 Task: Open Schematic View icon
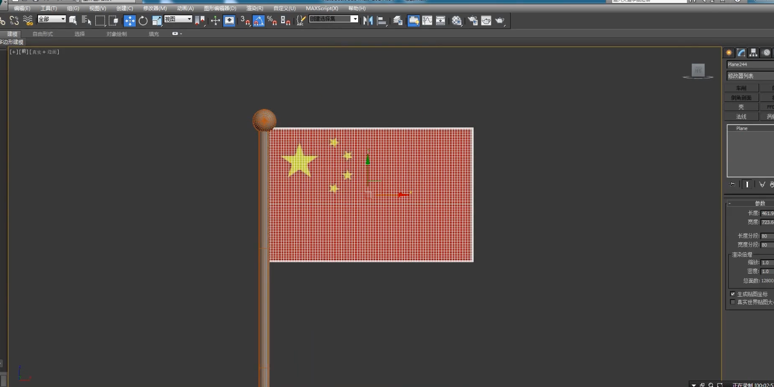[440, 20]
